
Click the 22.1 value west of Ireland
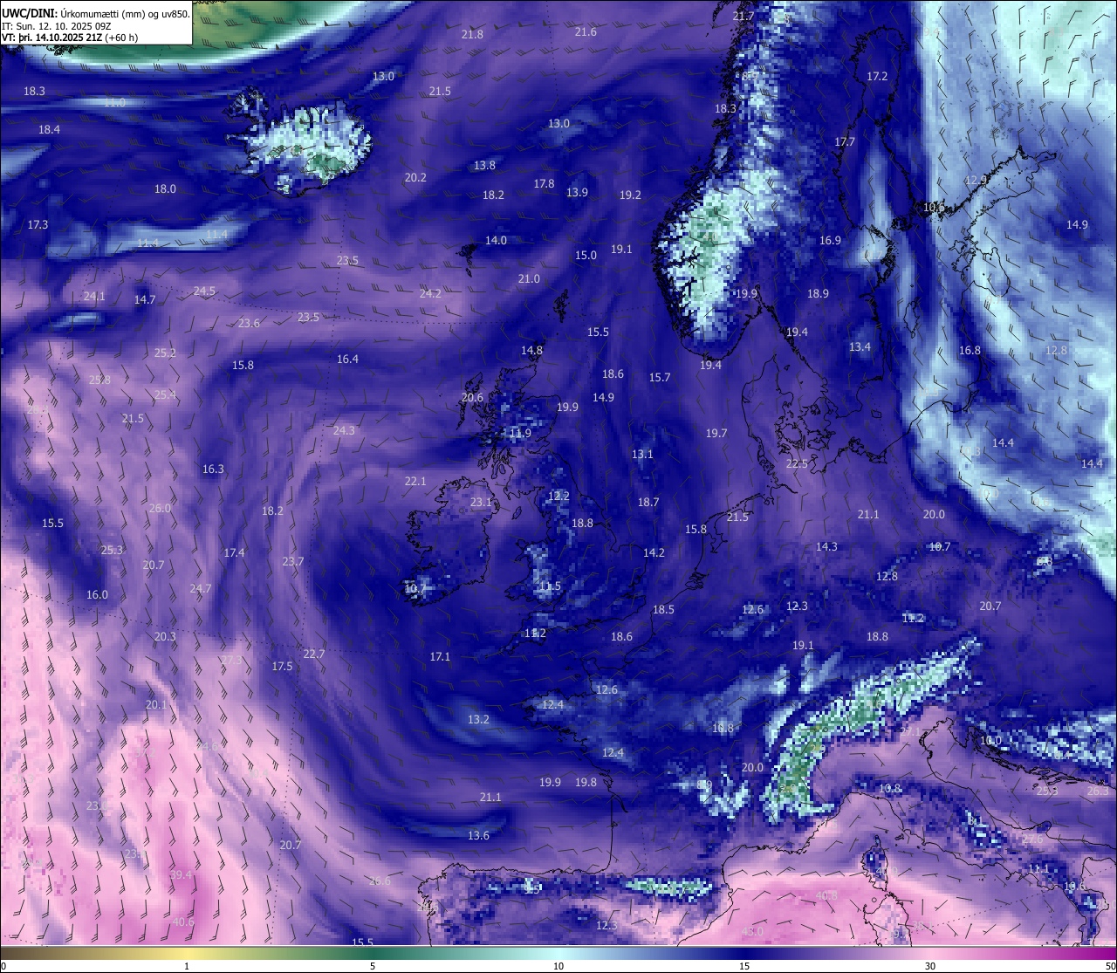click(x=415, y=481)
